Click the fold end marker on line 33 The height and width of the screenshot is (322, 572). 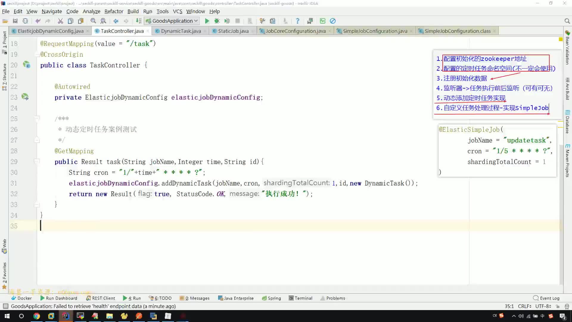[37, 205]
